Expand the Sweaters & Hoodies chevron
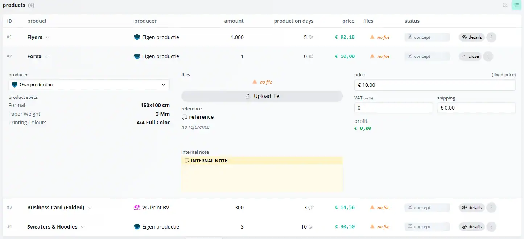Image resolution: width=524 pixels, height=239 pixels. coord(83,227)
